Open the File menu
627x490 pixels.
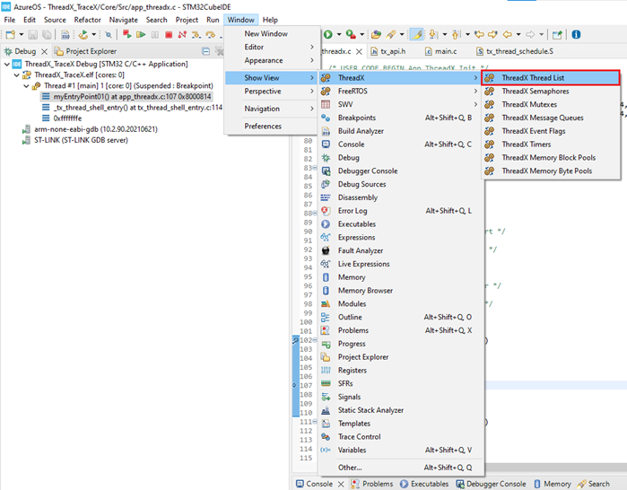pos(10,20)
